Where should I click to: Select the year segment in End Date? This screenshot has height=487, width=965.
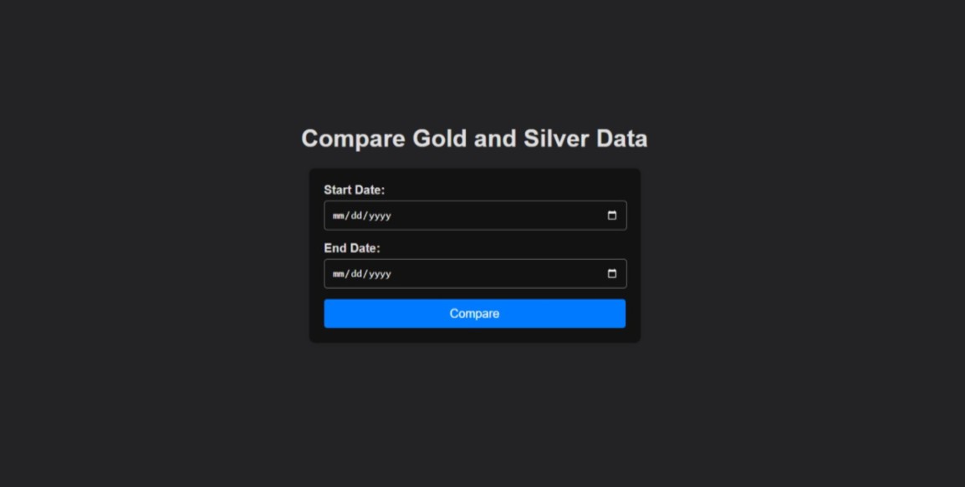point(380,274)
